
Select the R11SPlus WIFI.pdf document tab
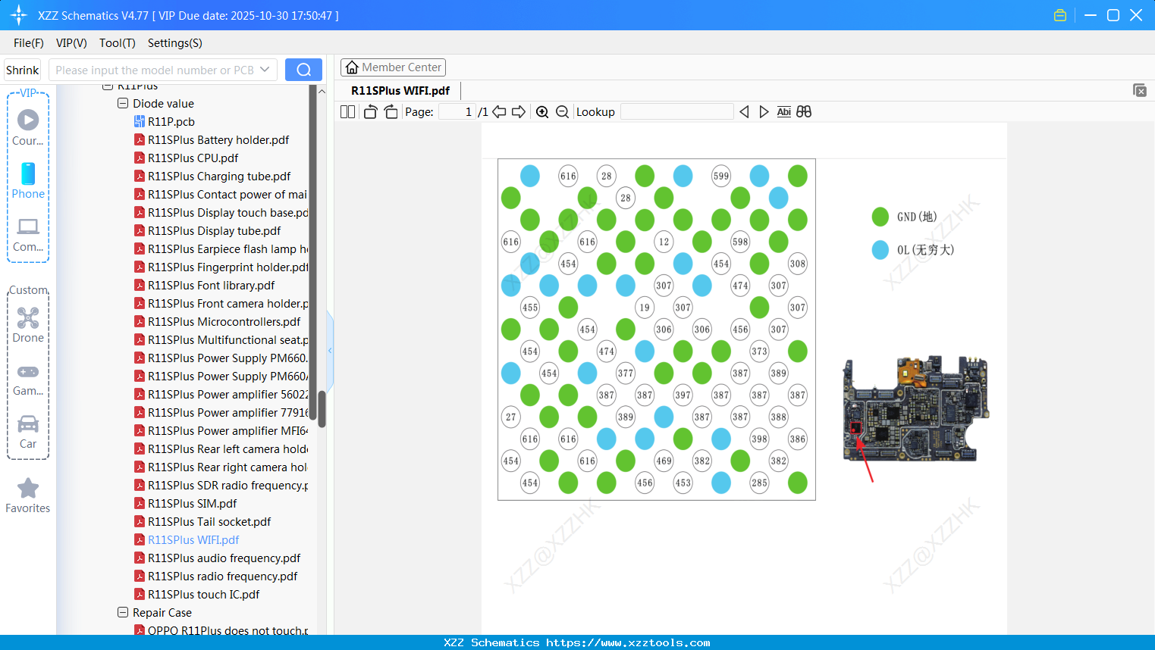pyautogui.click(x=400, y=90)
